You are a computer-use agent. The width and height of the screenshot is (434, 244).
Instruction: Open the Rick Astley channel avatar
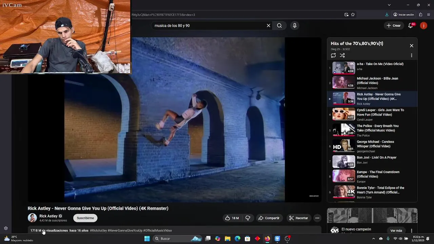pos(32,218)
